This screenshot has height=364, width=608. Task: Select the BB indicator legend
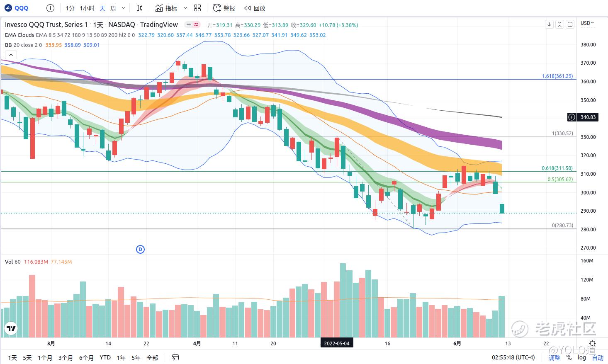[8, 45]
